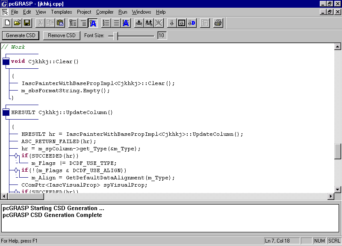
Task: Click the binoculars icon in the toolbar
Action: tap(148, 23)
